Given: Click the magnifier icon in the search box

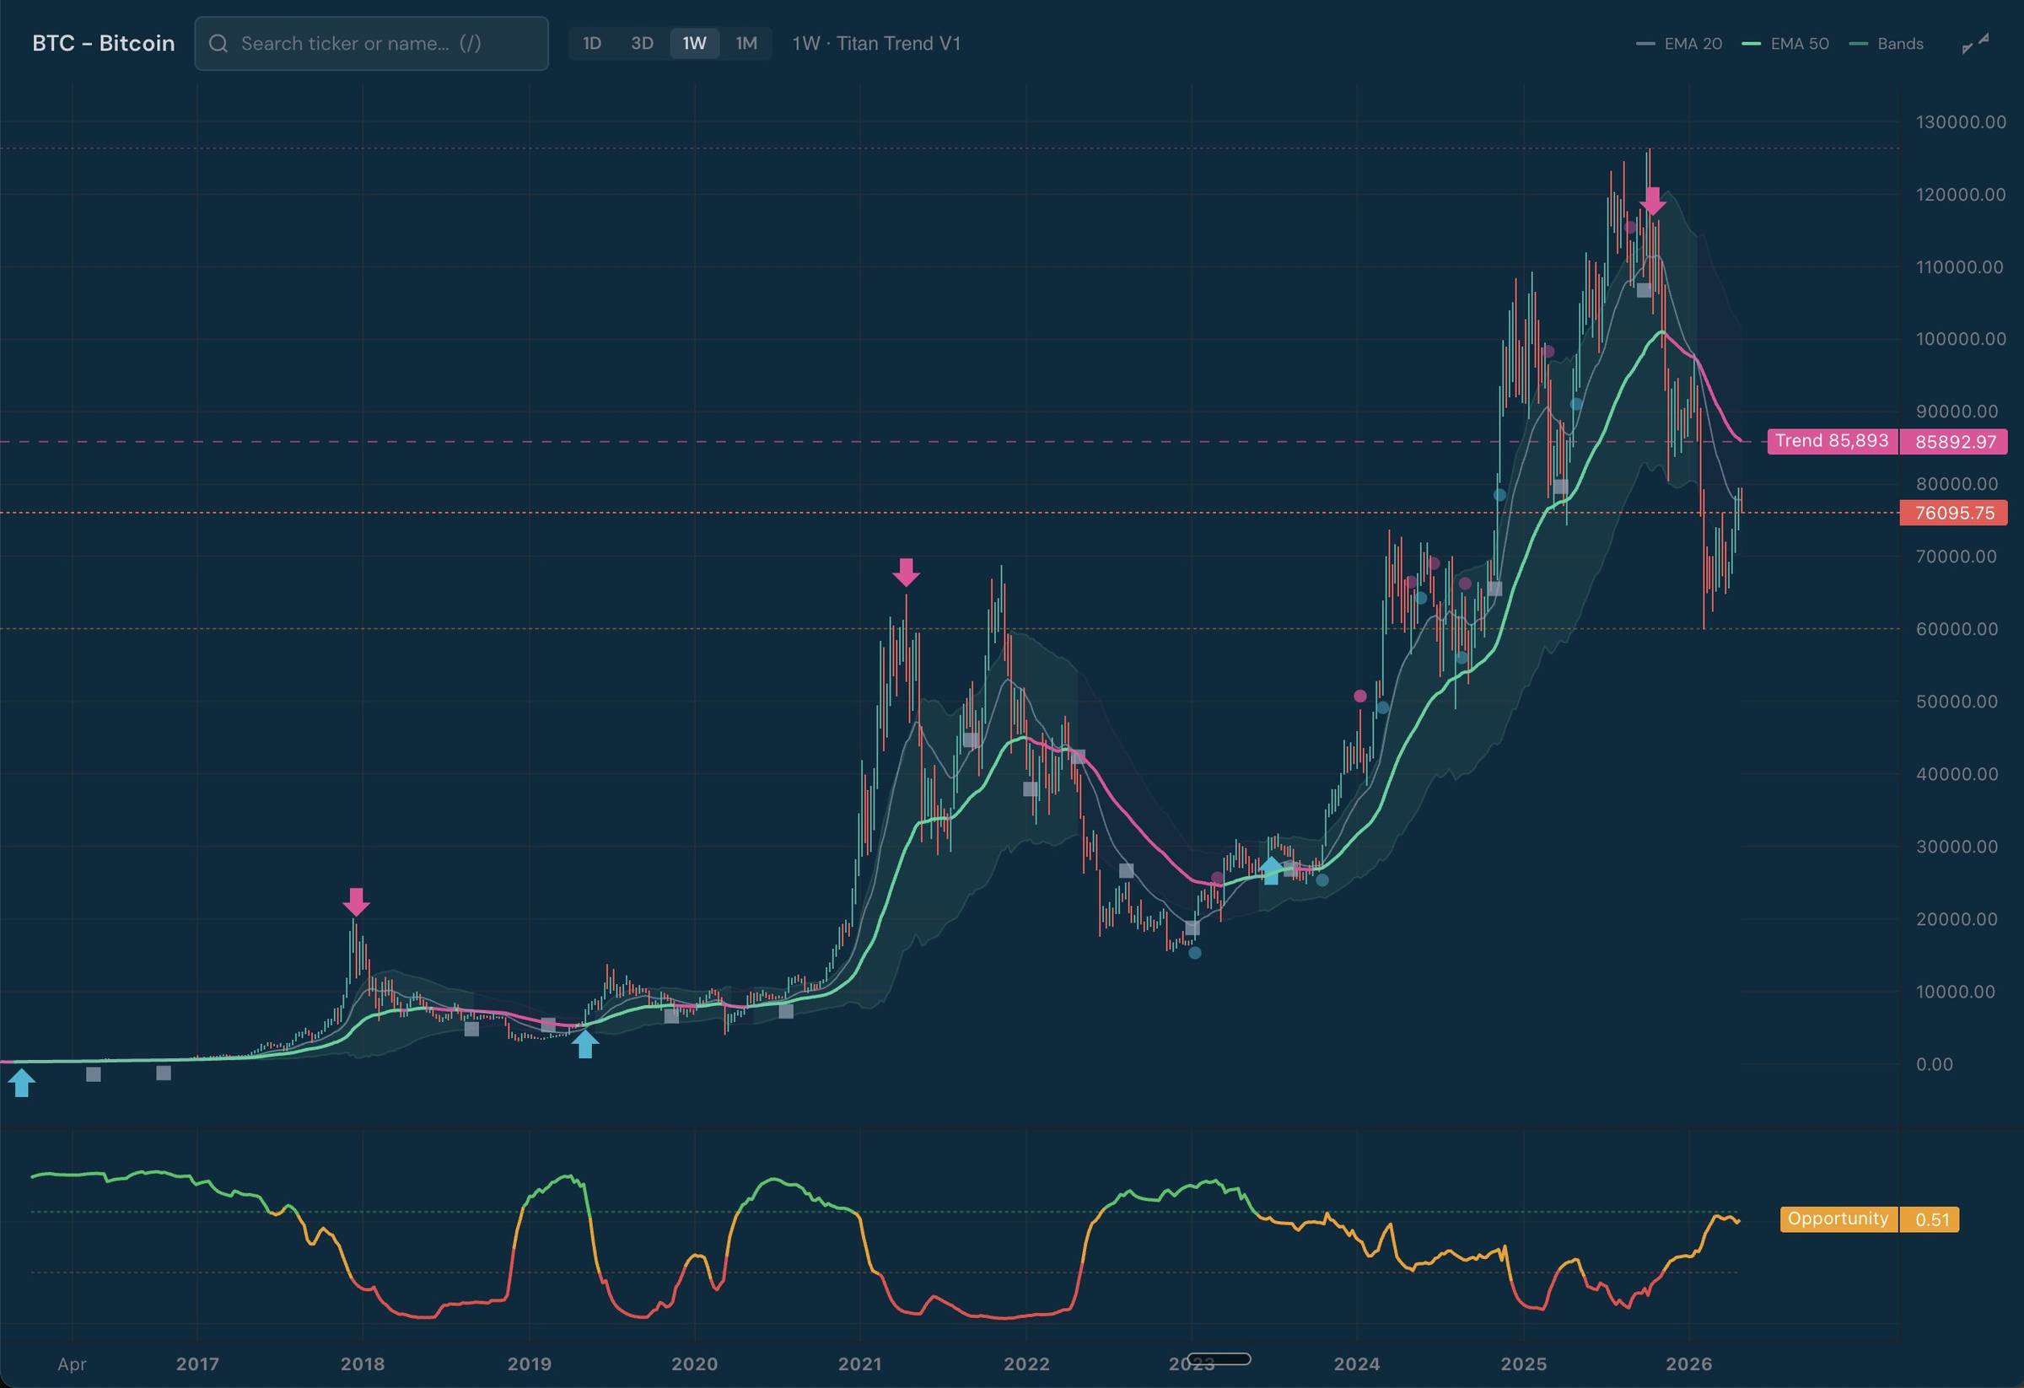Looking at the screenshot, I should pos(218,44).
